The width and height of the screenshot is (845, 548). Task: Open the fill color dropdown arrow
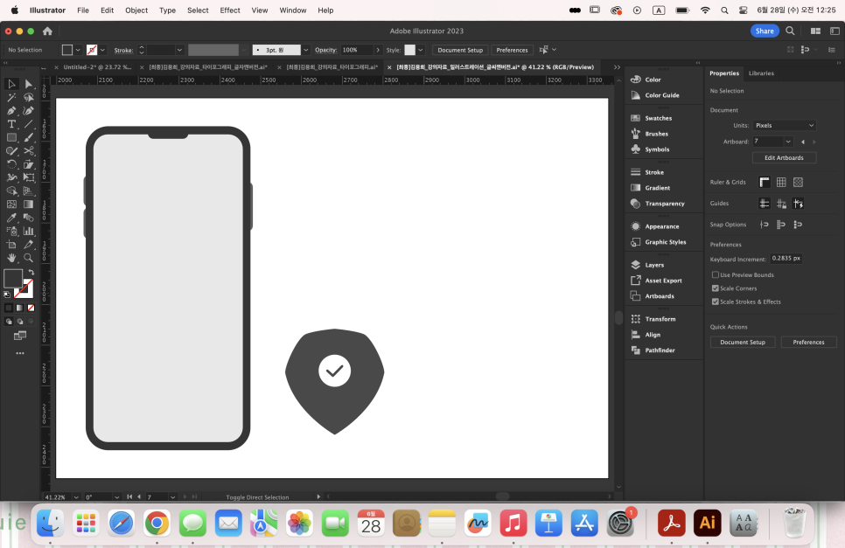click(x=78, y=50)
